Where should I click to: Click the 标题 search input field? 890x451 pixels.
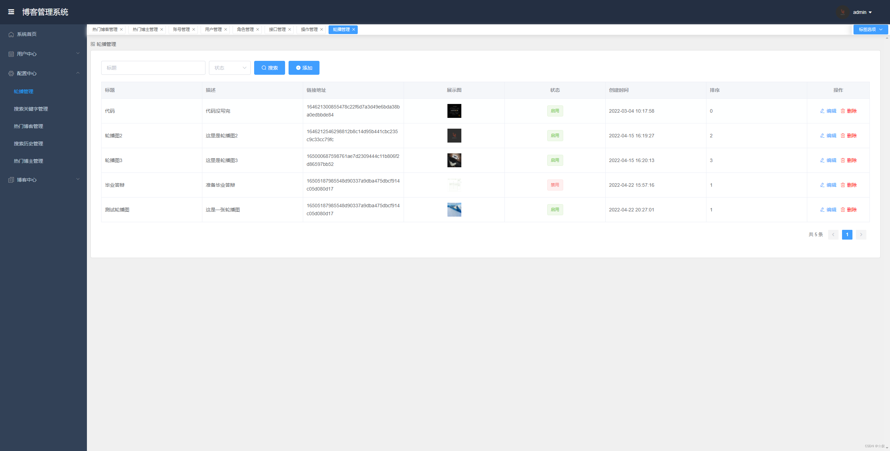coord(153,68)
